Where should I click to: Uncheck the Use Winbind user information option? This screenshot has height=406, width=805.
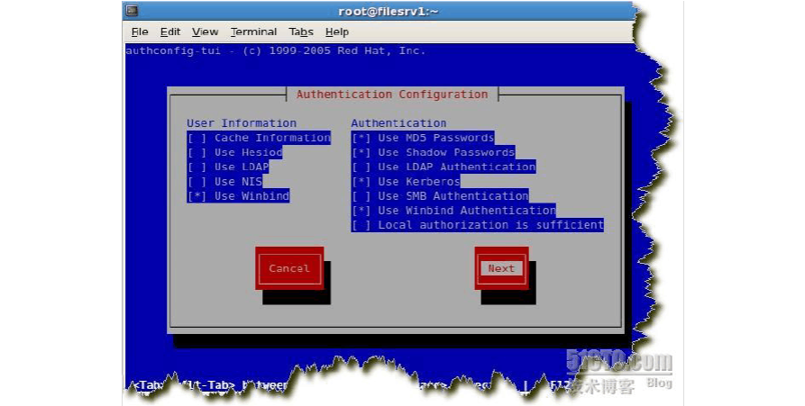tap(197, 195)
